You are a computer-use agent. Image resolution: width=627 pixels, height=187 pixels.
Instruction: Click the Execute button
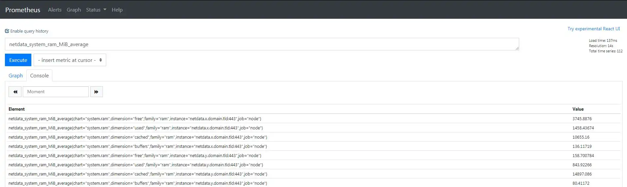(x=18, y=60)
